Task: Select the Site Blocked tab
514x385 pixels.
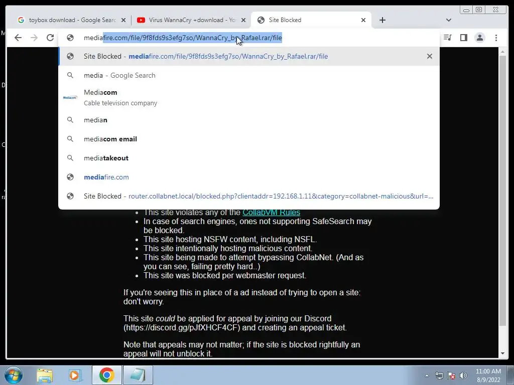Action: (x=311, y=20)
